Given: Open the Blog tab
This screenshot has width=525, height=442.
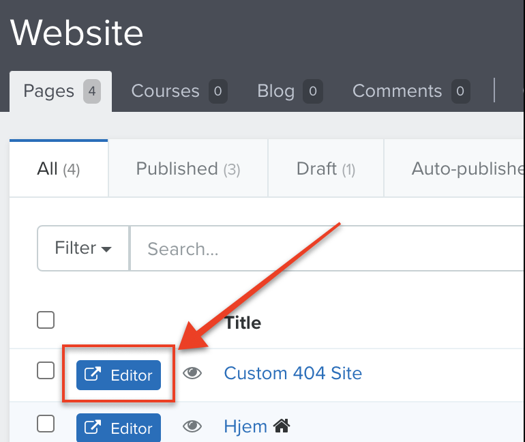Looking at the screenshot, I should 290,91.
